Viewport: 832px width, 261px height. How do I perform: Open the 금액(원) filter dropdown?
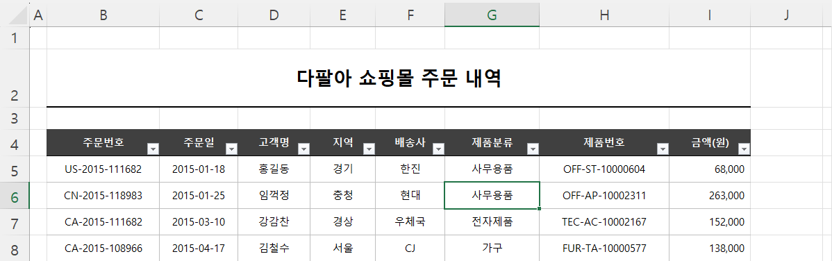pos(744,150)
